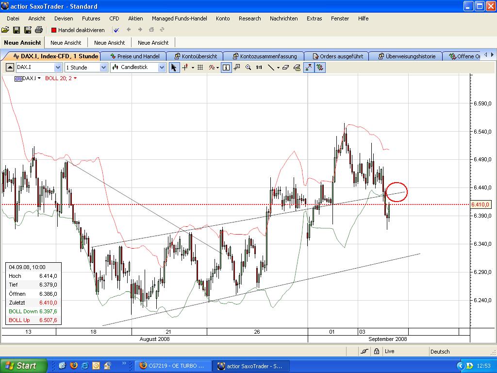This screenshot has height=373, width=497.
Task: Open the DAX.I chart legend dropdown arrow
Action: pyautogui.click(x=39, y=78)
